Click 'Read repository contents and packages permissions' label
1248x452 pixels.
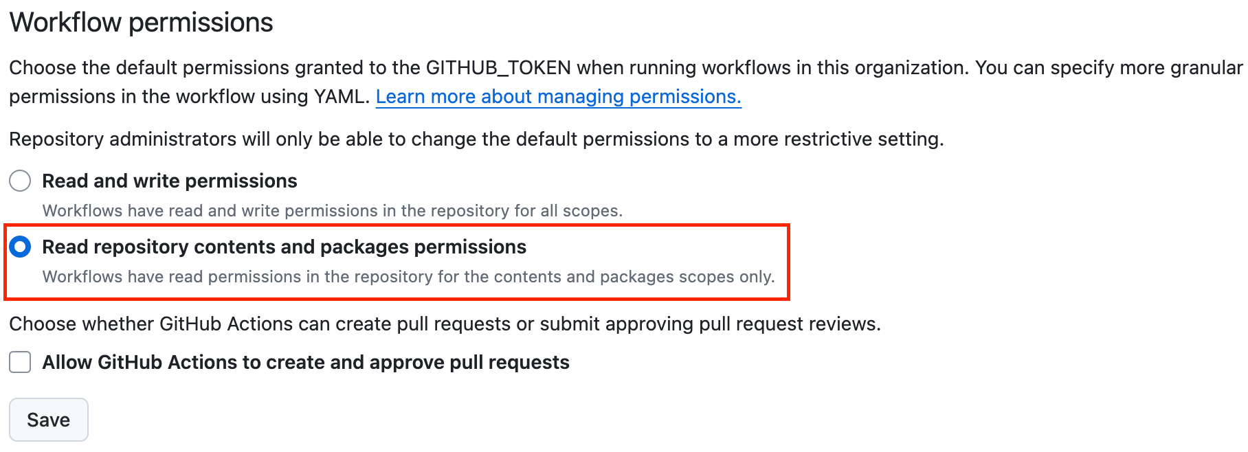point(284,247)
